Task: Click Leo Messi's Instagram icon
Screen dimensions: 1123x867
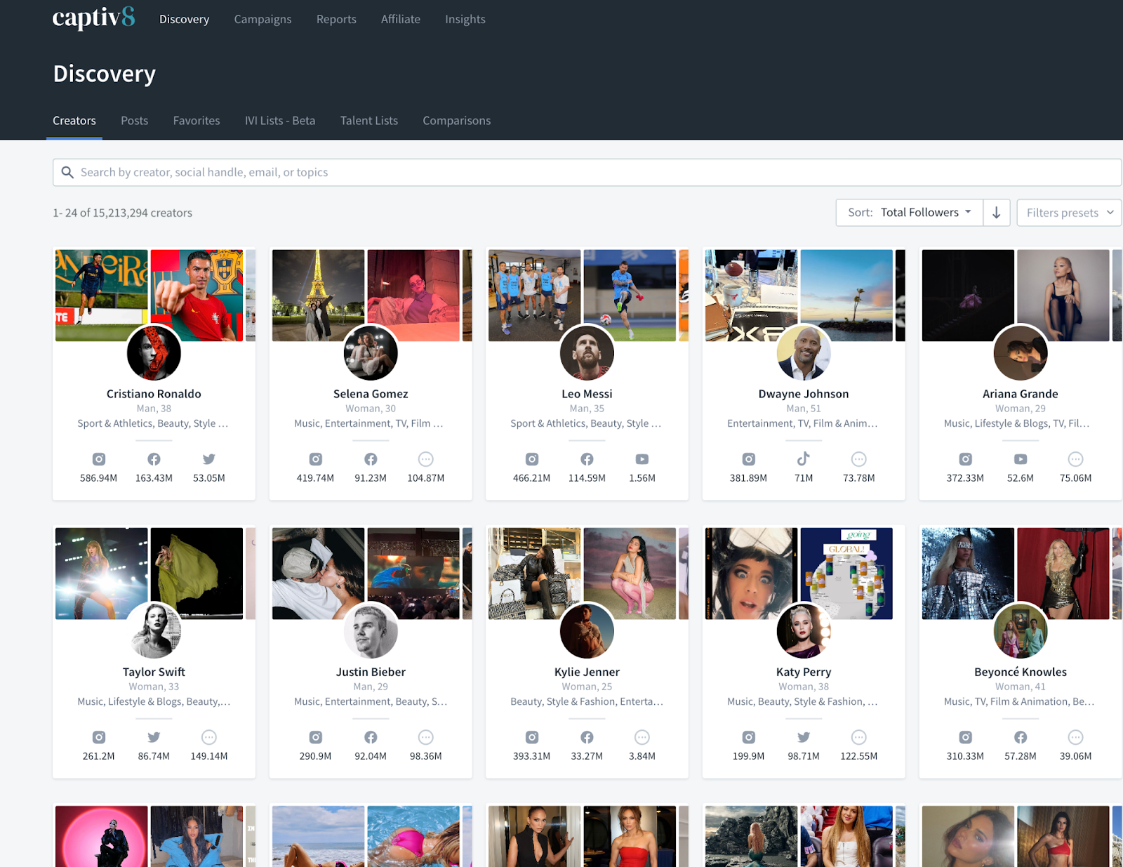Action: click(532, 459)
